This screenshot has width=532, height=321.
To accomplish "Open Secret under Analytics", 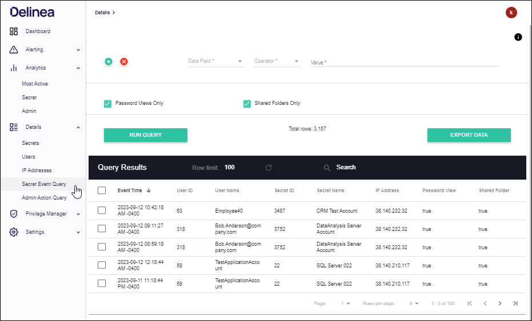I will pos(29,97).
